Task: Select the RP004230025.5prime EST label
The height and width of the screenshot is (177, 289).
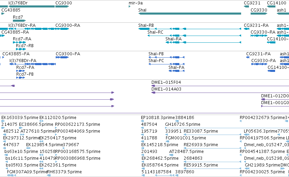Action: pyautogui.click(x=262, y=172)
